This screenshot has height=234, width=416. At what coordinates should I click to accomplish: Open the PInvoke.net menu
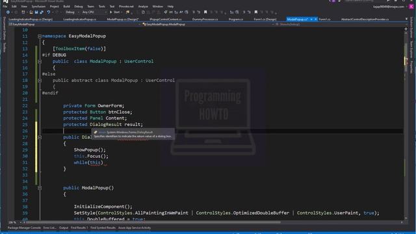click(x=126, y=6)
